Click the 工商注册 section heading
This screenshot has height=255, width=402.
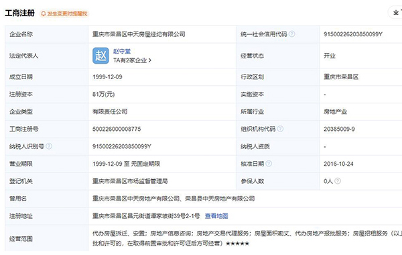[19, 13]
